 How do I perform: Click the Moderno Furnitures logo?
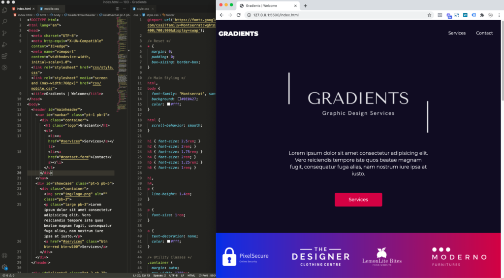click(x=459, y=257)
